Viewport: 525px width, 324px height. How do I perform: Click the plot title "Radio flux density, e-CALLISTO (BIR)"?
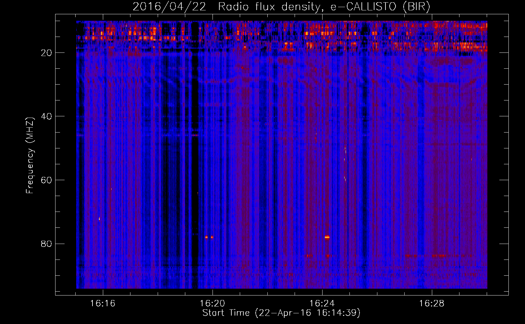point(324,7)
